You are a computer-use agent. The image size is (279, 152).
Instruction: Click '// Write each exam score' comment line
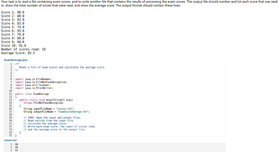click(59, 127)
